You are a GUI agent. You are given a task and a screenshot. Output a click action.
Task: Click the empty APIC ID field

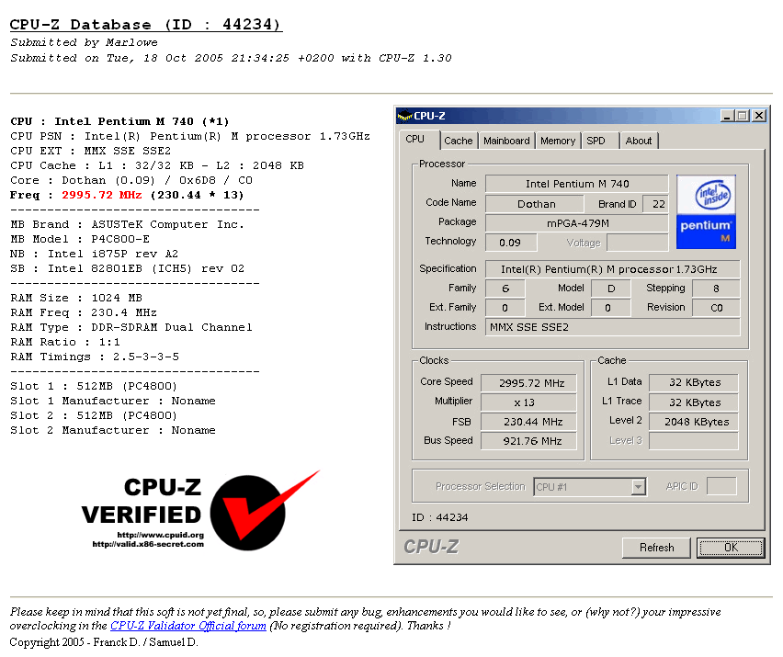point(721,486)
